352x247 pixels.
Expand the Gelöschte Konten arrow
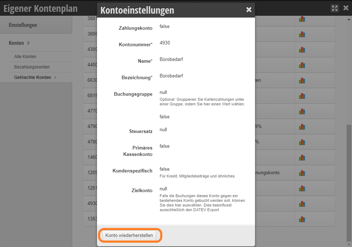[x=55, y=77]
